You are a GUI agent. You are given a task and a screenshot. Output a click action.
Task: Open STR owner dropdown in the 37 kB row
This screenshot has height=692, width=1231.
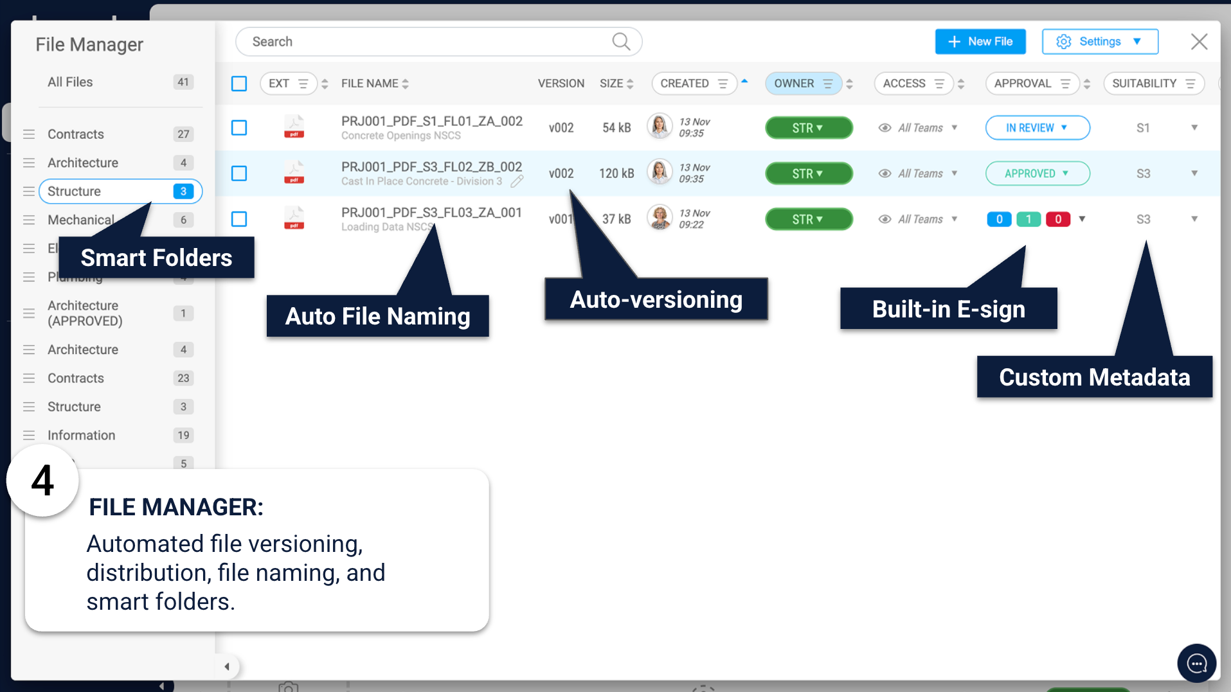pyautogui.click(x=809, y=219)
